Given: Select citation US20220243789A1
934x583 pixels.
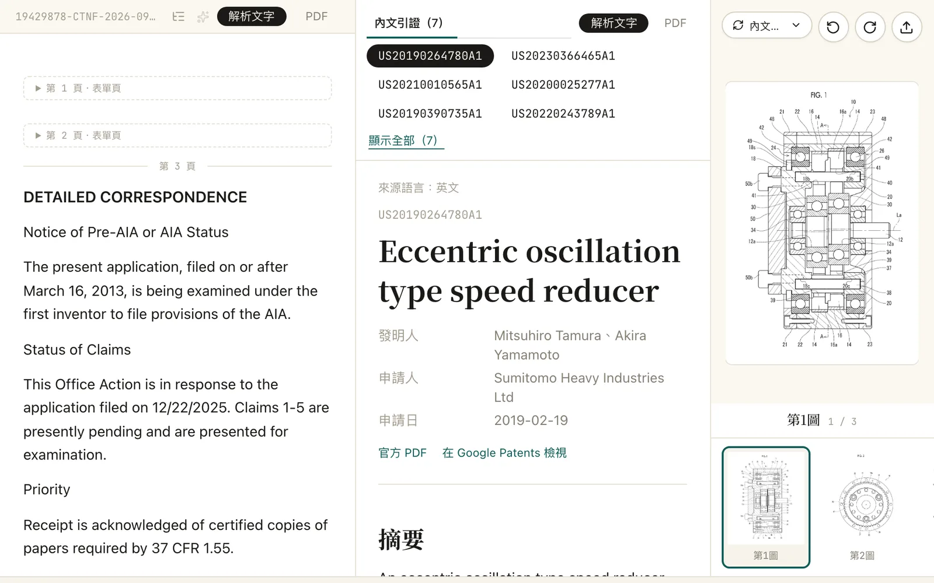Looking at the screenshot, I should [x=563, y=114].
